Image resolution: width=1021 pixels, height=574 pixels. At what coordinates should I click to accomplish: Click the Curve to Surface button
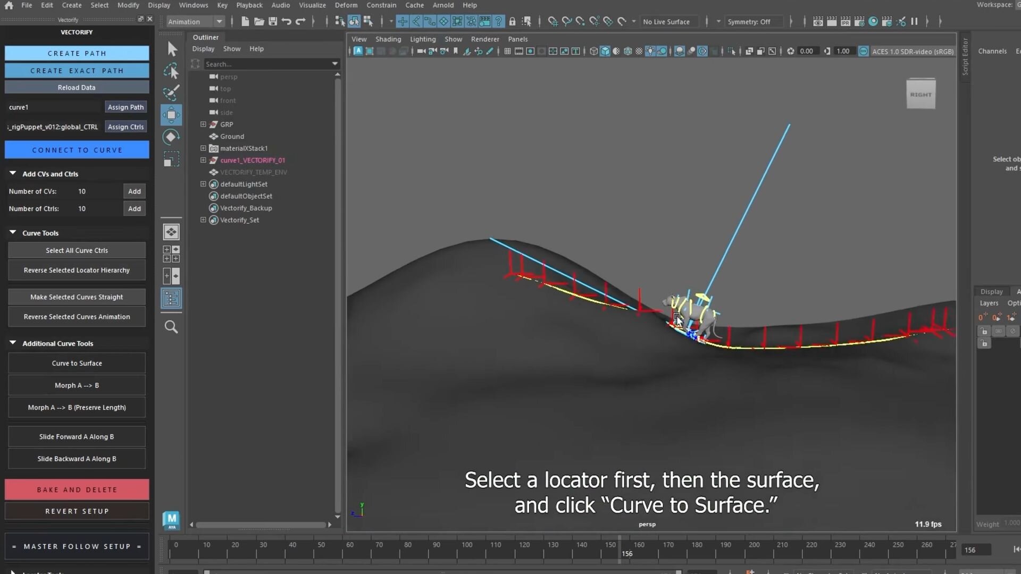point(77,364)
